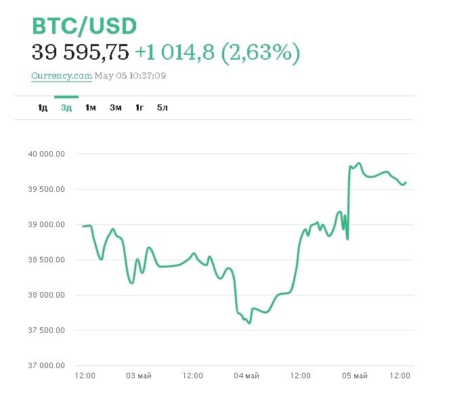Screen dimensions: 470x404
Task: Click the May 05 10:37:09 timestamp
Action: [x=130, y=76]
